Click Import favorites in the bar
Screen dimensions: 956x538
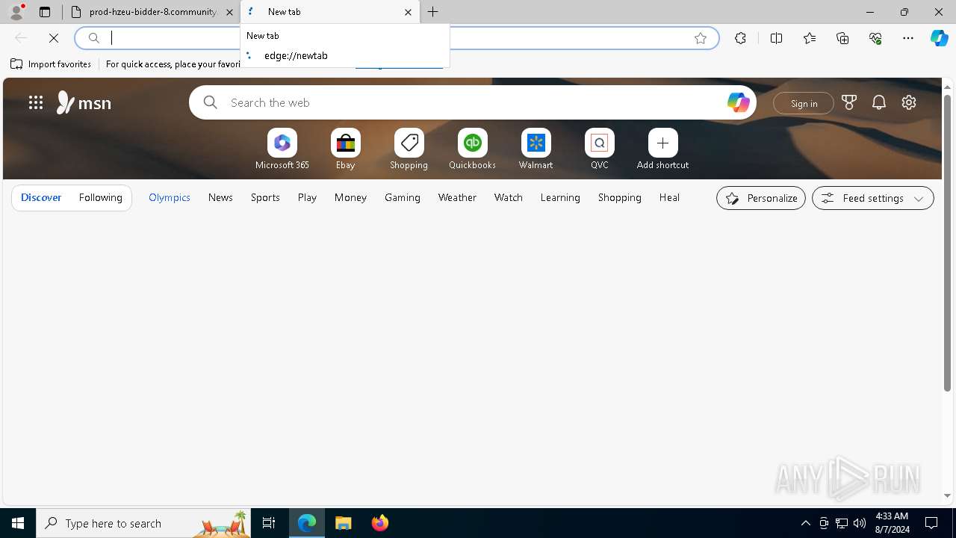51,64
